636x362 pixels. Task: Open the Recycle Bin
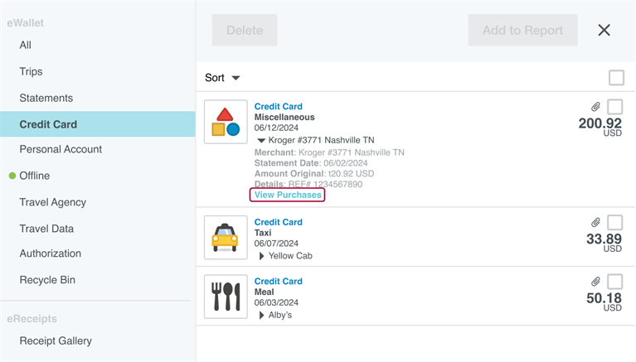[47, 280]
